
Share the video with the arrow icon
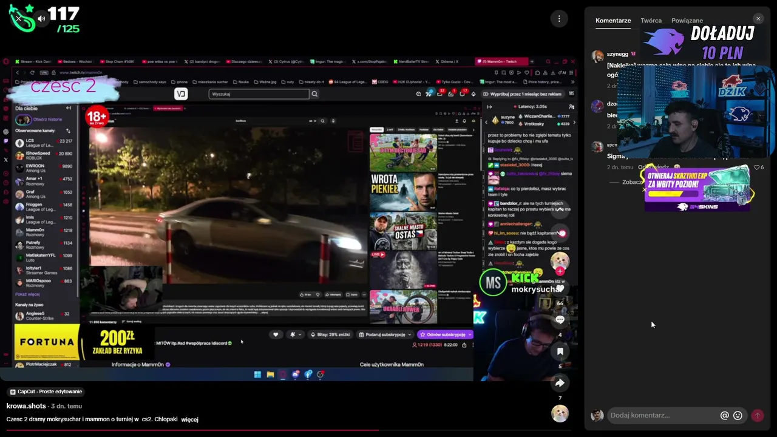(560, 383)
